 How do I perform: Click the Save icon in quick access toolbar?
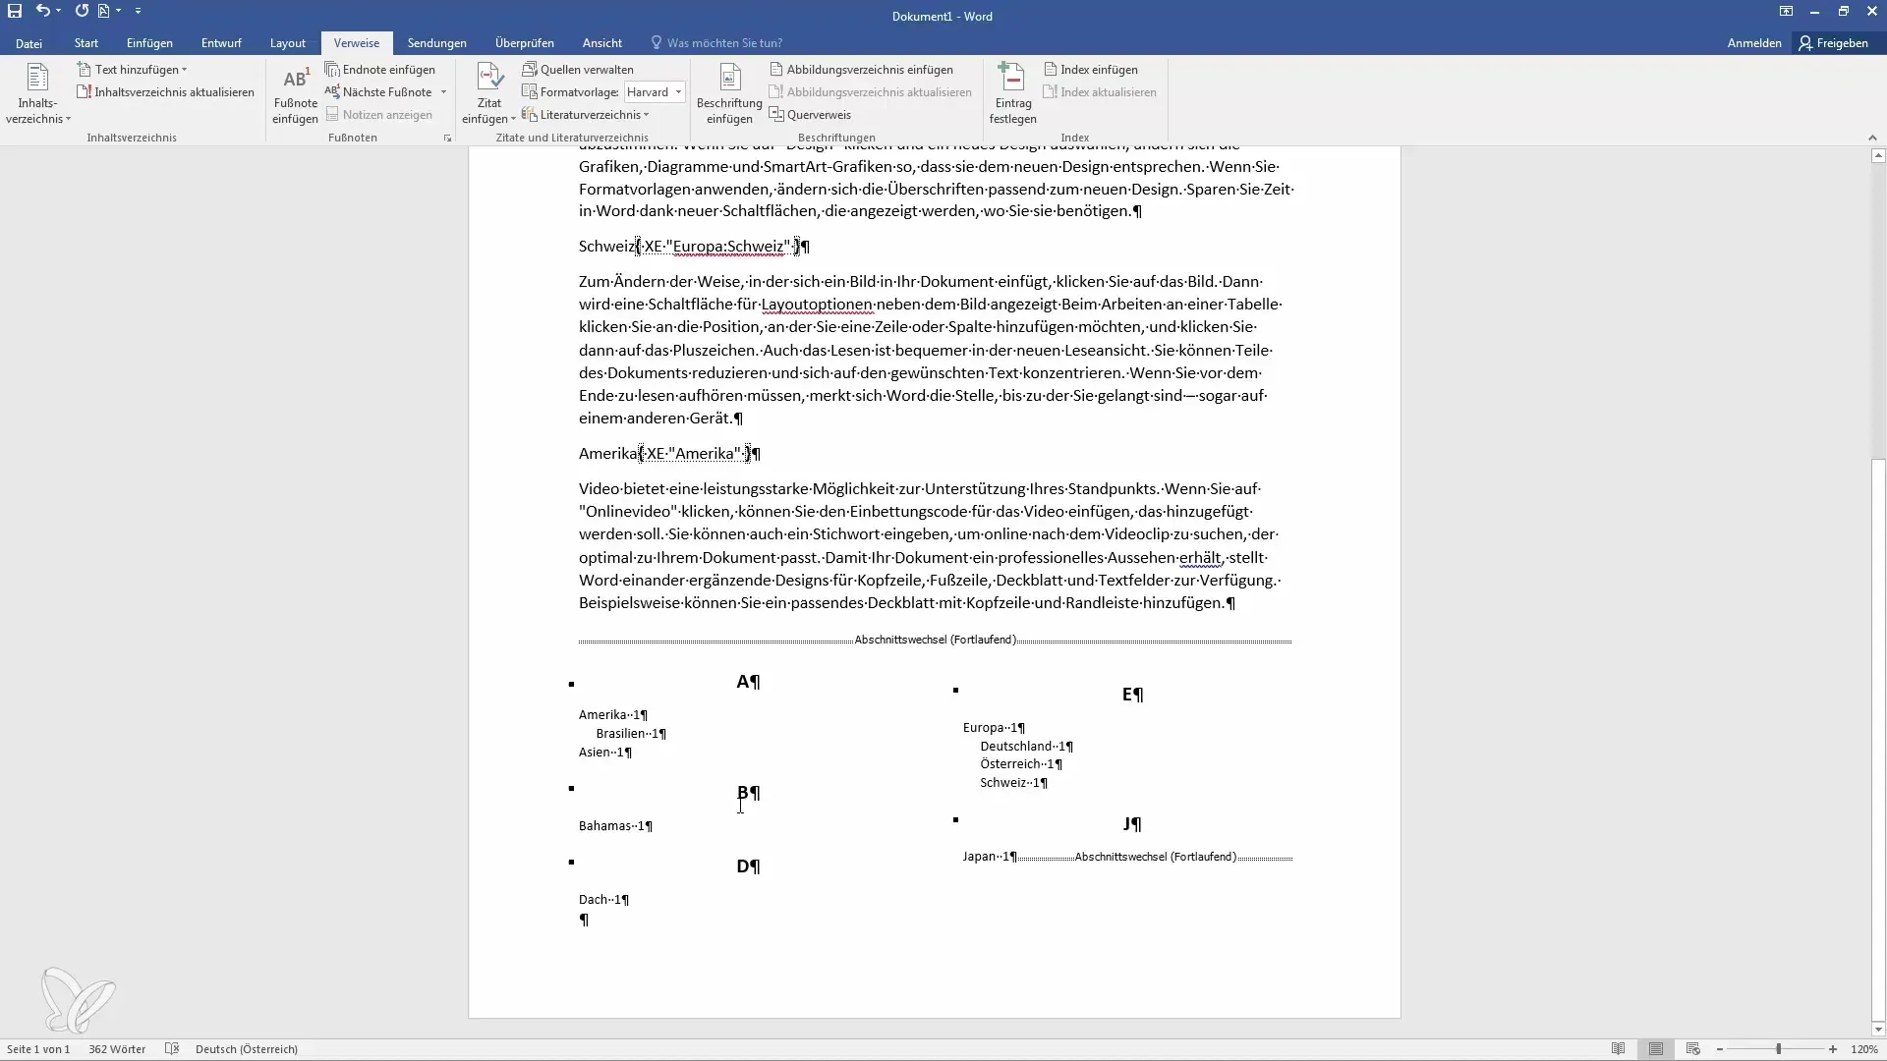15,11
